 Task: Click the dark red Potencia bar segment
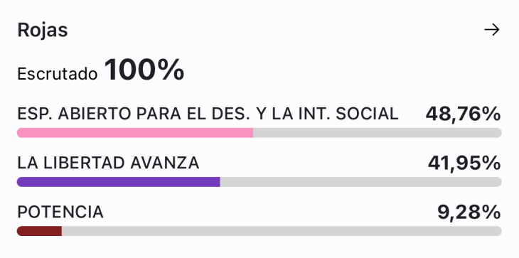[39, 231]
